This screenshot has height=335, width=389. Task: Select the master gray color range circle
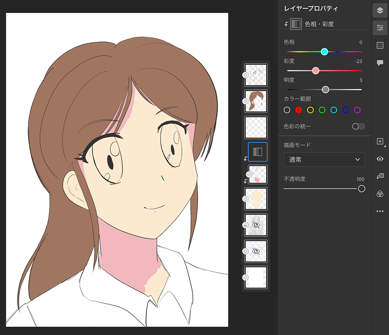tap(287, 110)
